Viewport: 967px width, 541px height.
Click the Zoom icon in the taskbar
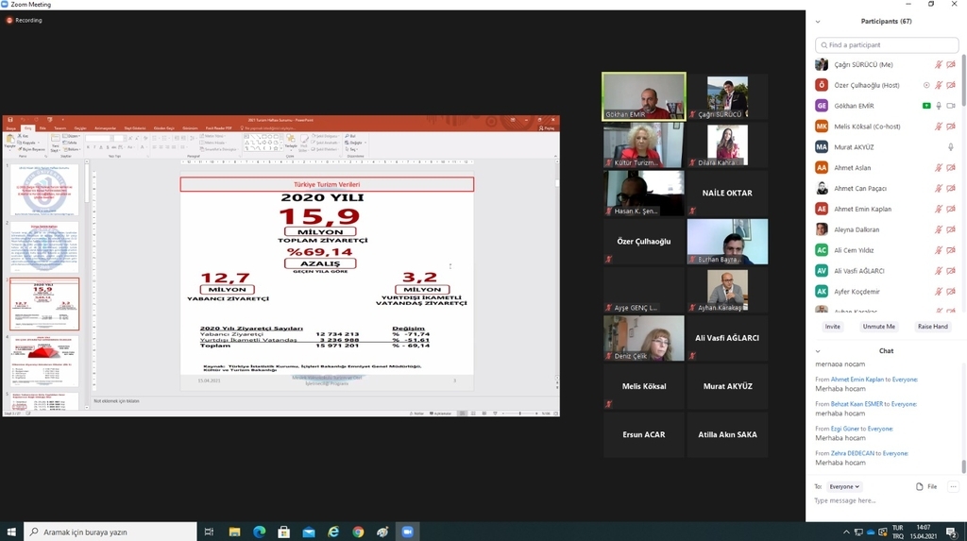click(408, 532)
